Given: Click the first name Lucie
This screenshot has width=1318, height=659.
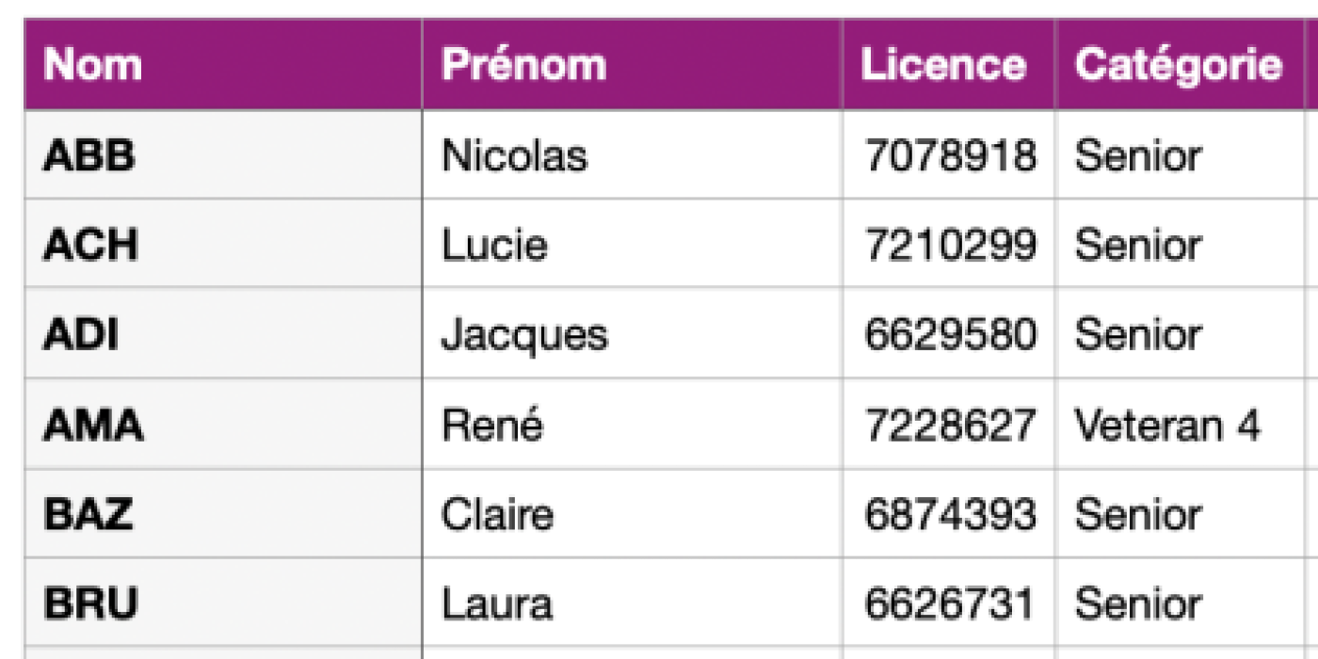Looking at the screenshot, I should (x=494, y=245).
